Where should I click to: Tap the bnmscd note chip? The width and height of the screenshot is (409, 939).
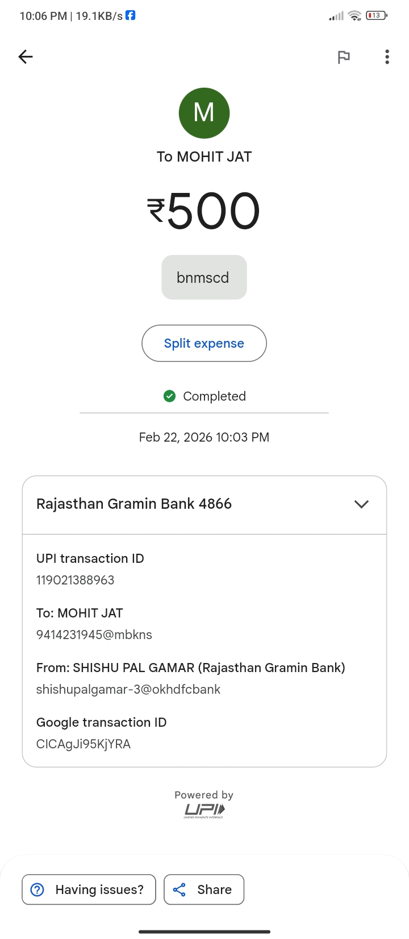pos(204,277)
